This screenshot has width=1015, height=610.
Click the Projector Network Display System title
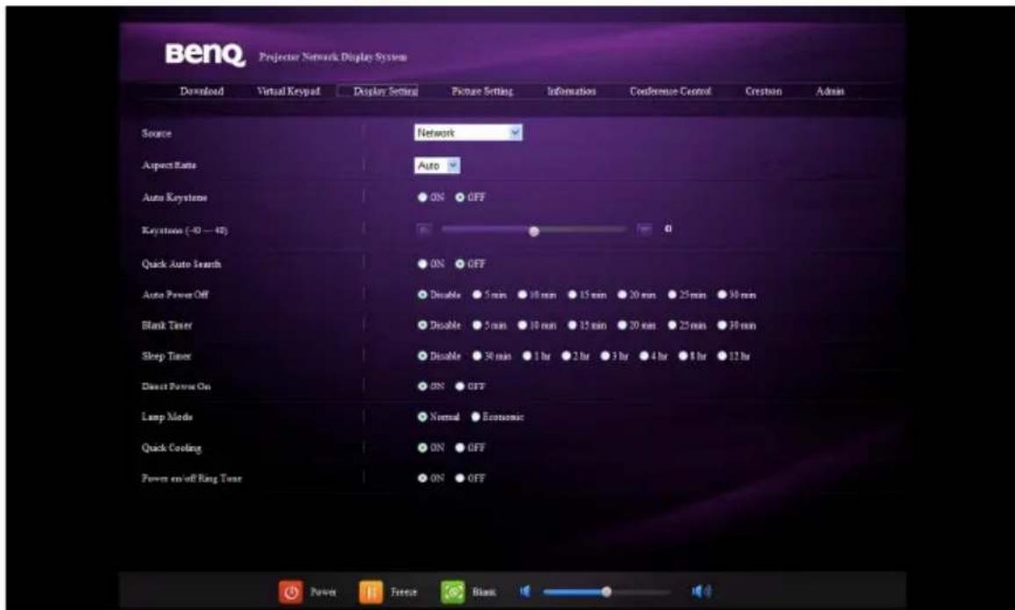tap(332, 57)
